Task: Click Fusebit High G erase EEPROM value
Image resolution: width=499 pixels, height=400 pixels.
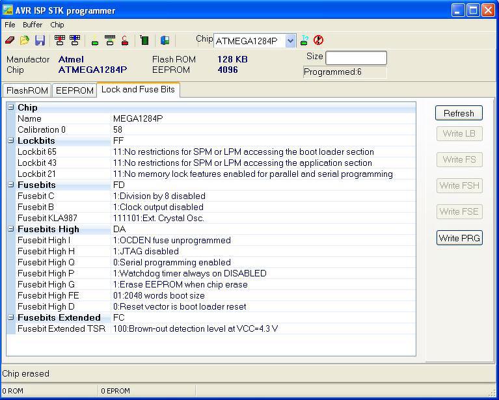Action: tap(180, 284)
